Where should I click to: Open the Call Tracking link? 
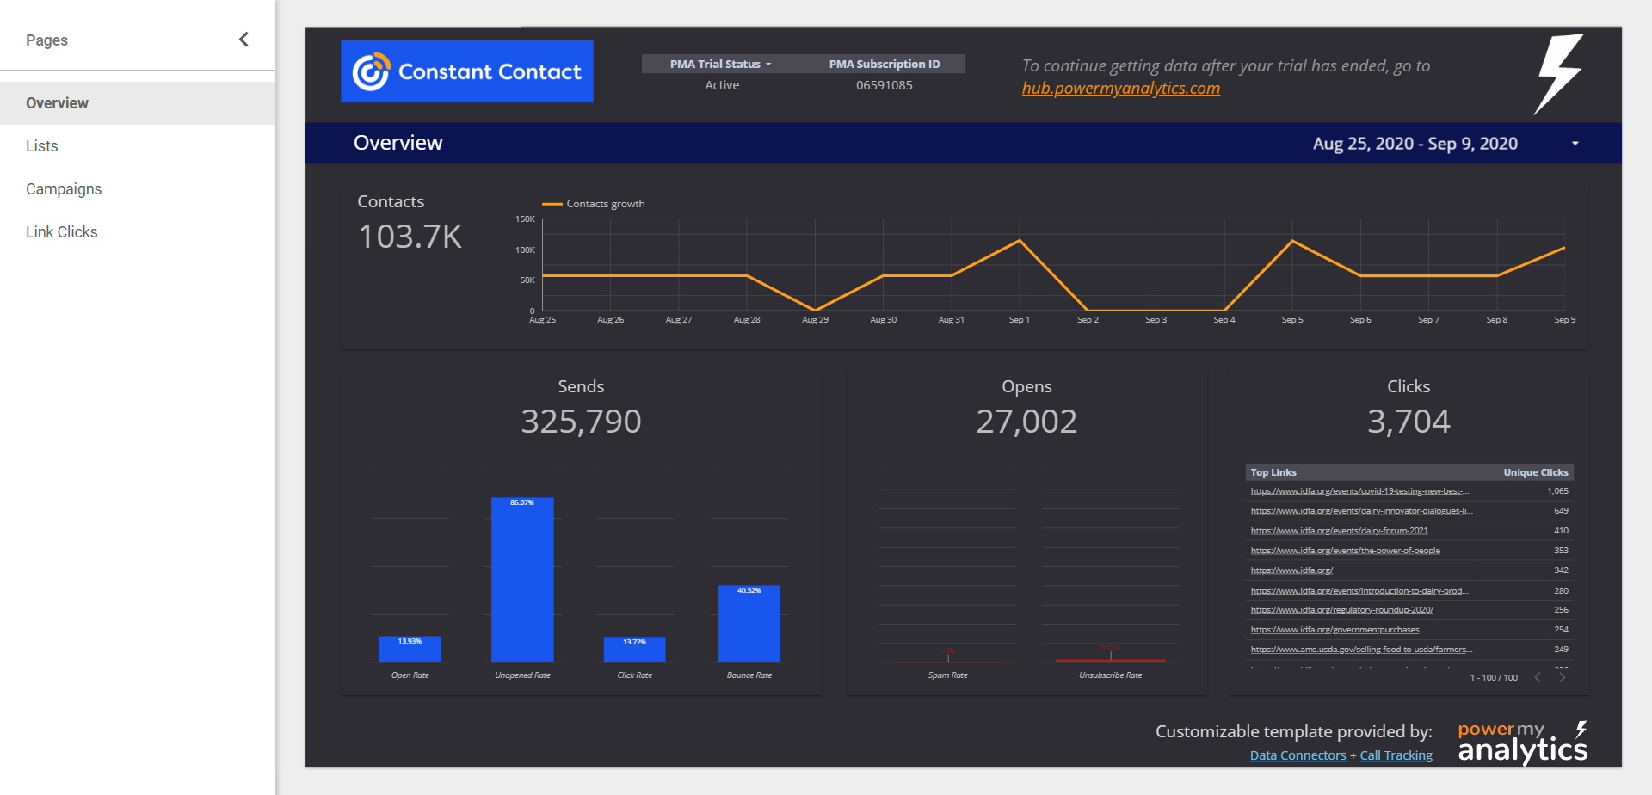click(x=1396, y=755)
